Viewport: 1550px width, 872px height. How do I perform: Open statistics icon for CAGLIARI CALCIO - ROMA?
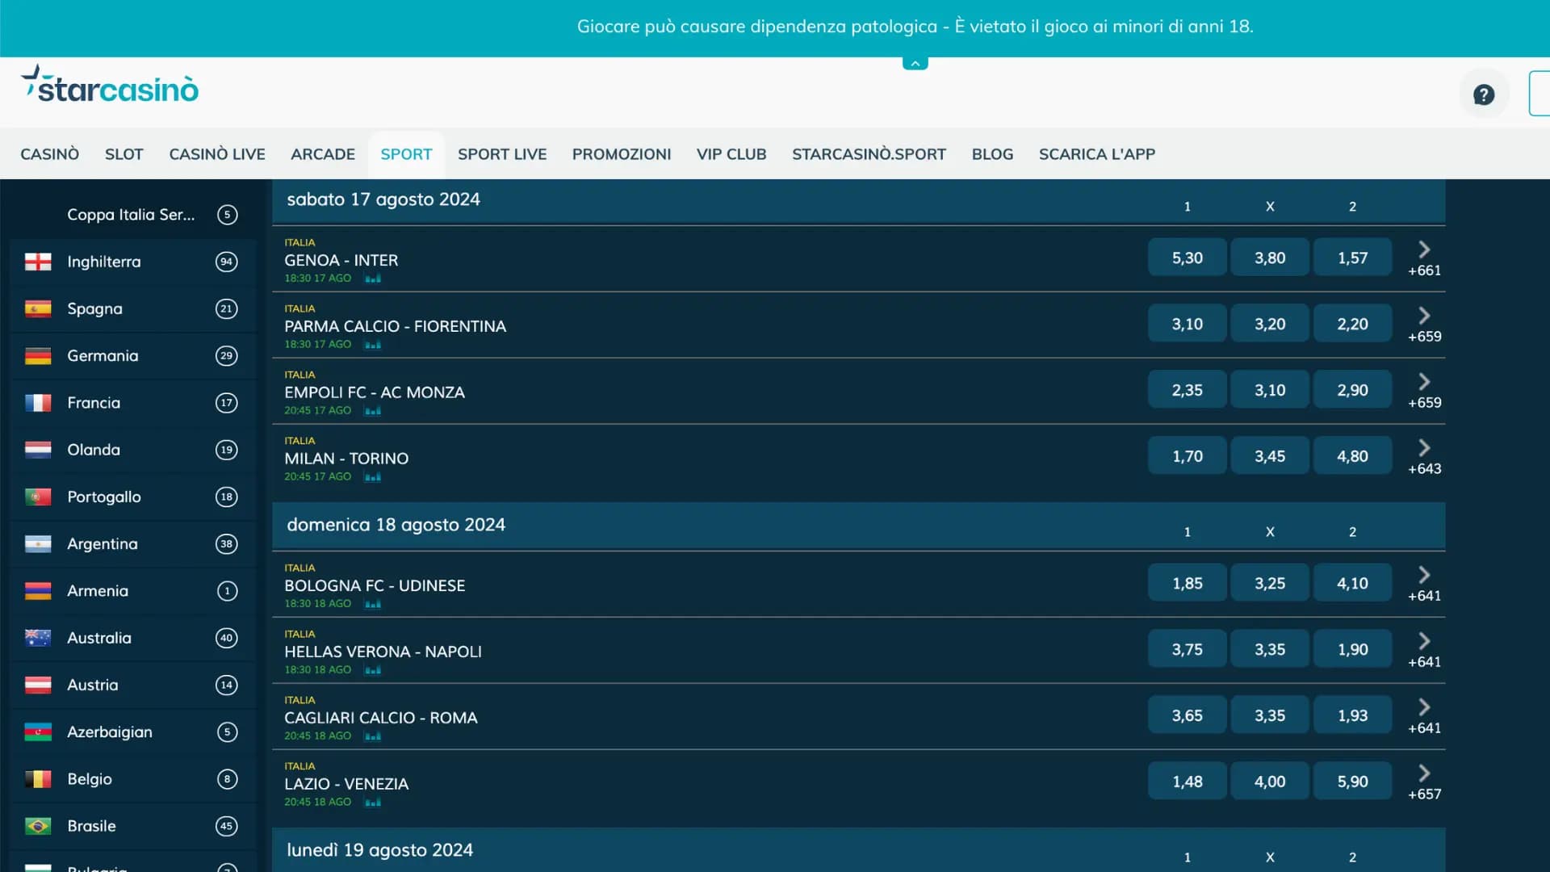pos(372,736)
